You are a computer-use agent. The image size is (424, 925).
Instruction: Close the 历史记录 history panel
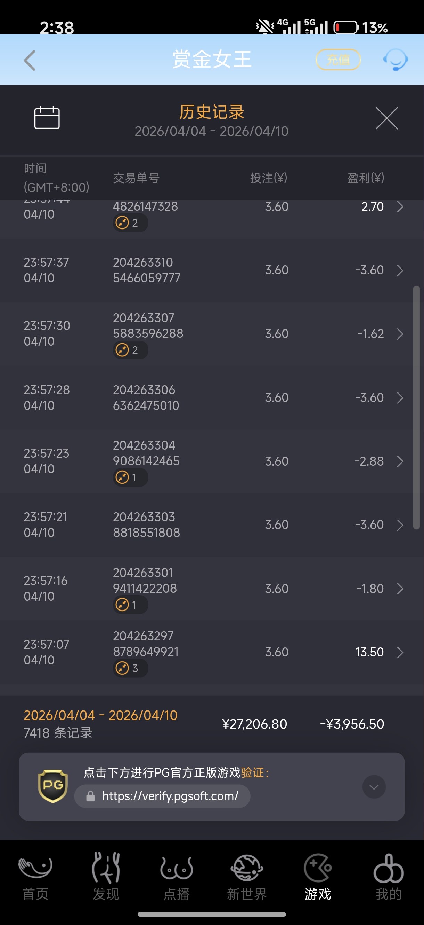pos(387,118)
